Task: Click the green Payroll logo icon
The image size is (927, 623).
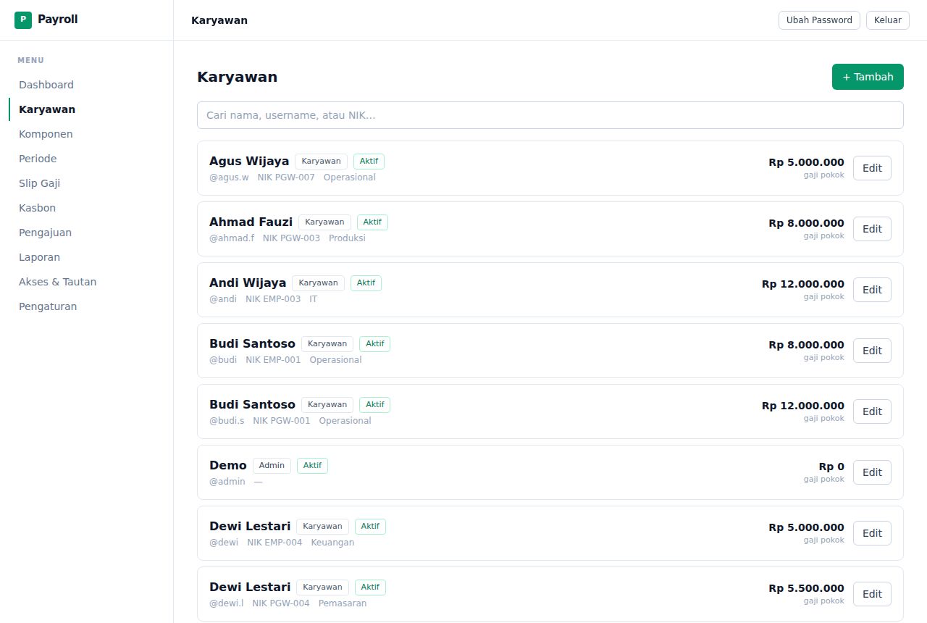Action: click(x=23, y=20)
